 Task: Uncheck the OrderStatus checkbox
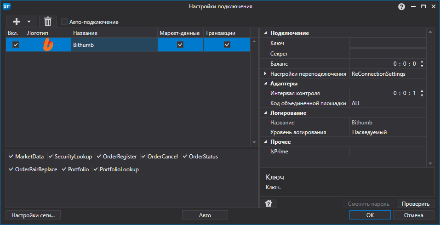click(x=185, y=156)
